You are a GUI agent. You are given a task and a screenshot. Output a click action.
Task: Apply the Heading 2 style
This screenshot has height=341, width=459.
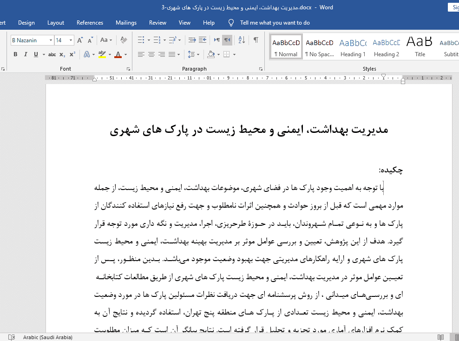pyautogui.click(x=387, y=47)
